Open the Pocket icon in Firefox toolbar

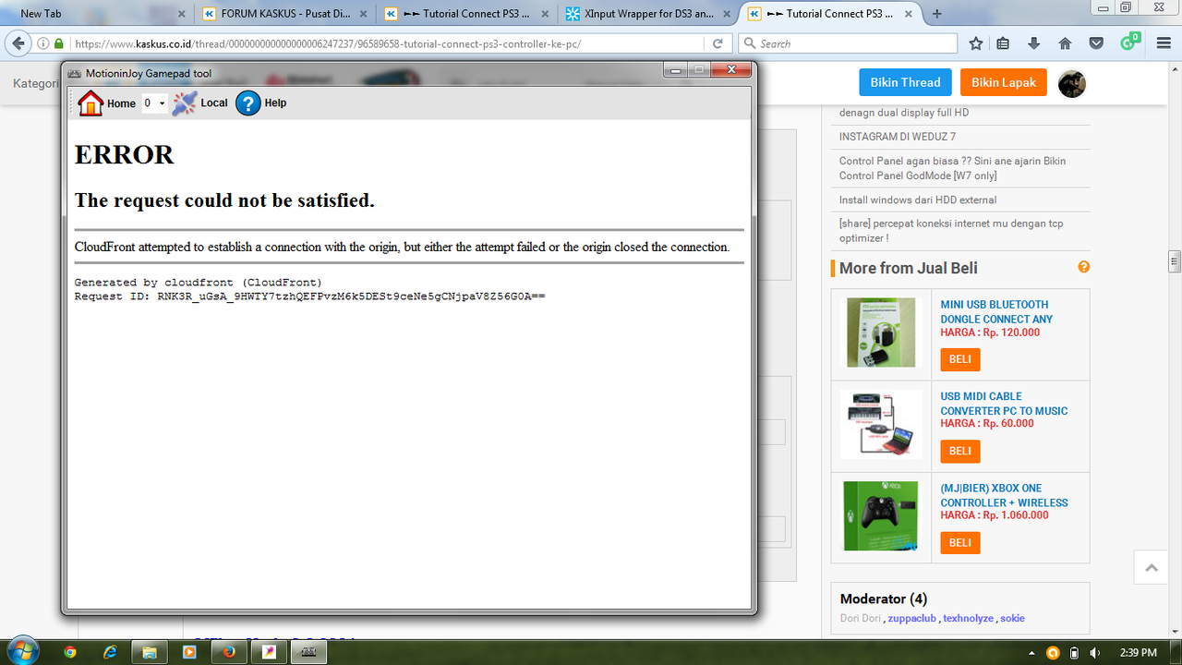[x=1096, y=43]
